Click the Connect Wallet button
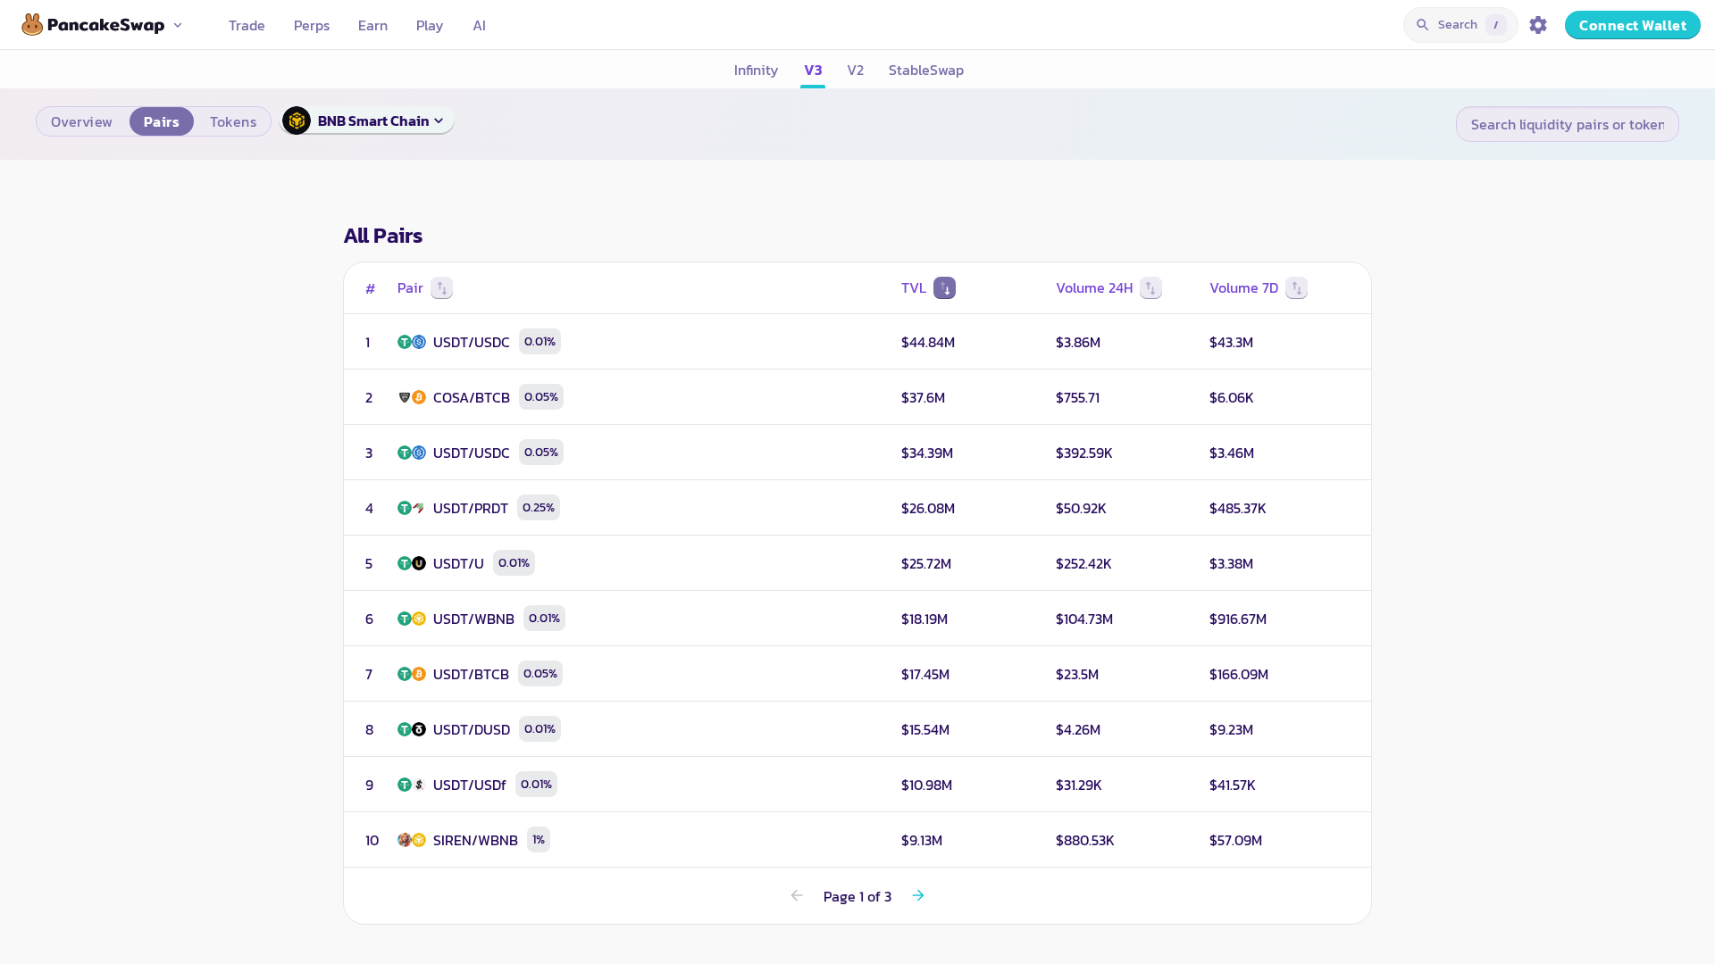Screen dimensions: 1715x964 pyautogui.click(x=1633, y=25)
